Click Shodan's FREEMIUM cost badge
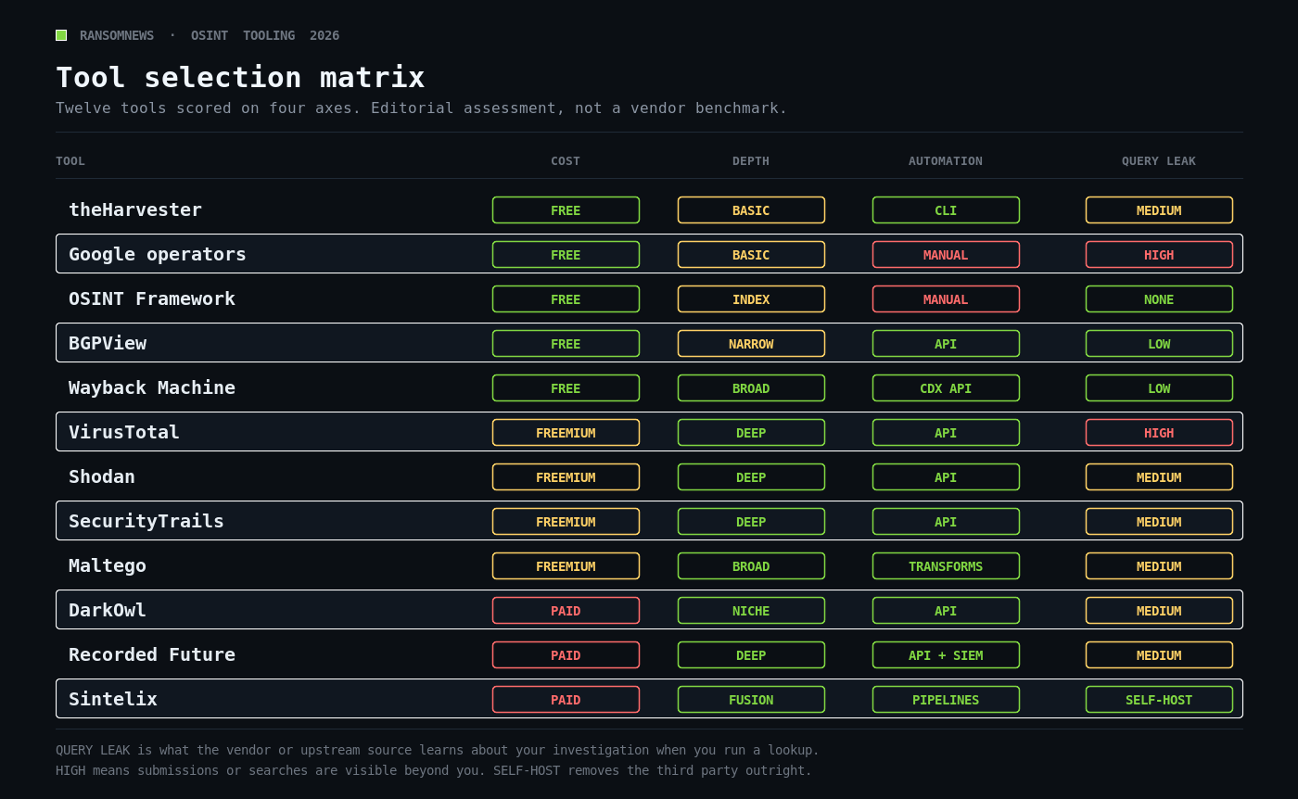This screenshot has width=1298, height=799. [566, 477]
